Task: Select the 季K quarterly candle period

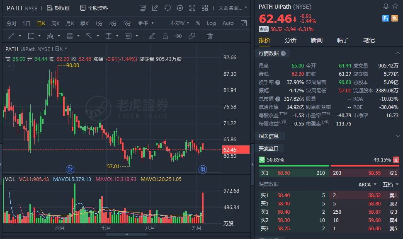Action: (x=85, y=23)
